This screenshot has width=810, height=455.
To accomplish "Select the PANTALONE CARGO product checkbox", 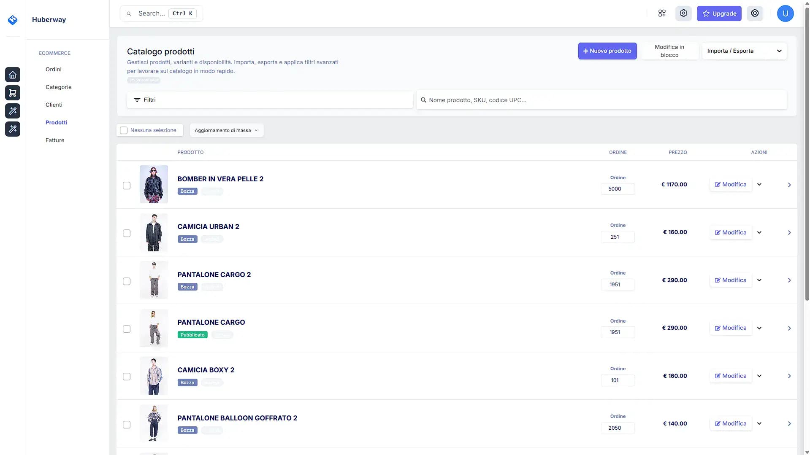I will click(127, 329).
